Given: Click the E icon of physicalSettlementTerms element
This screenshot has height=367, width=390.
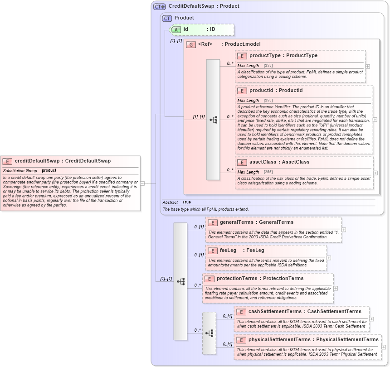Looking at the screenshot, I should (x=241, y=340).
